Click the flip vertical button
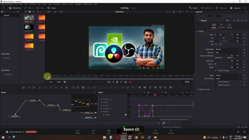 [221, 44]
